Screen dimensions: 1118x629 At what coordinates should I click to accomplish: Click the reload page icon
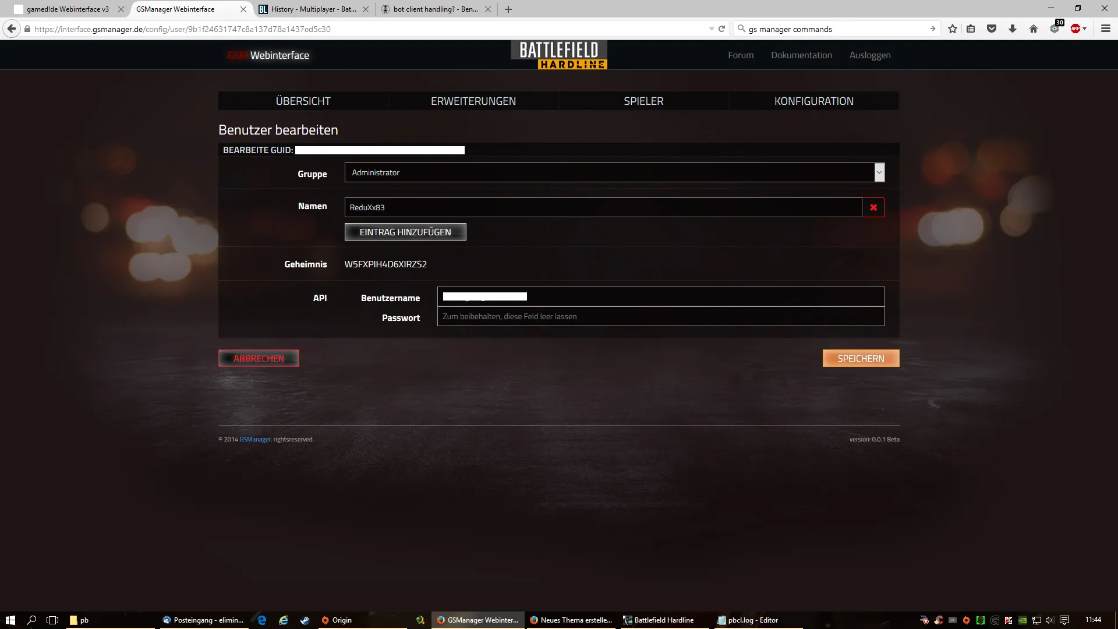pos(722,29)
